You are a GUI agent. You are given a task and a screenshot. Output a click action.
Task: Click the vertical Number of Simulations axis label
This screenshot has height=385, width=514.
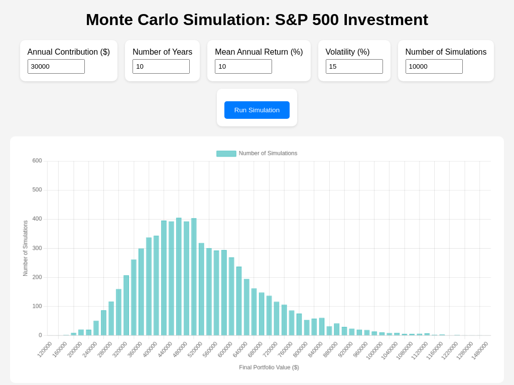pos(25,248)
